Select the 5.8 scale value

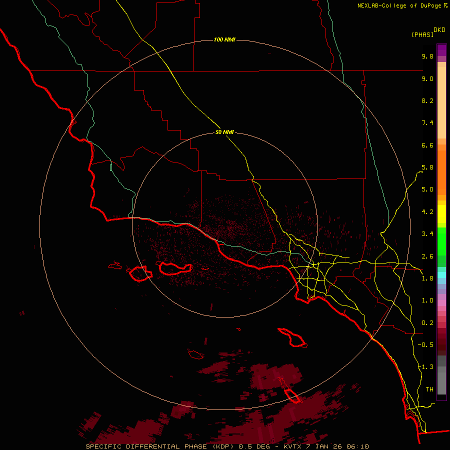point(427,167)
